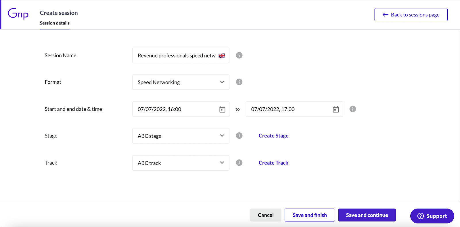Click the Start and end date & time label
The image size is (460, 227).
(x=73, y=109)
